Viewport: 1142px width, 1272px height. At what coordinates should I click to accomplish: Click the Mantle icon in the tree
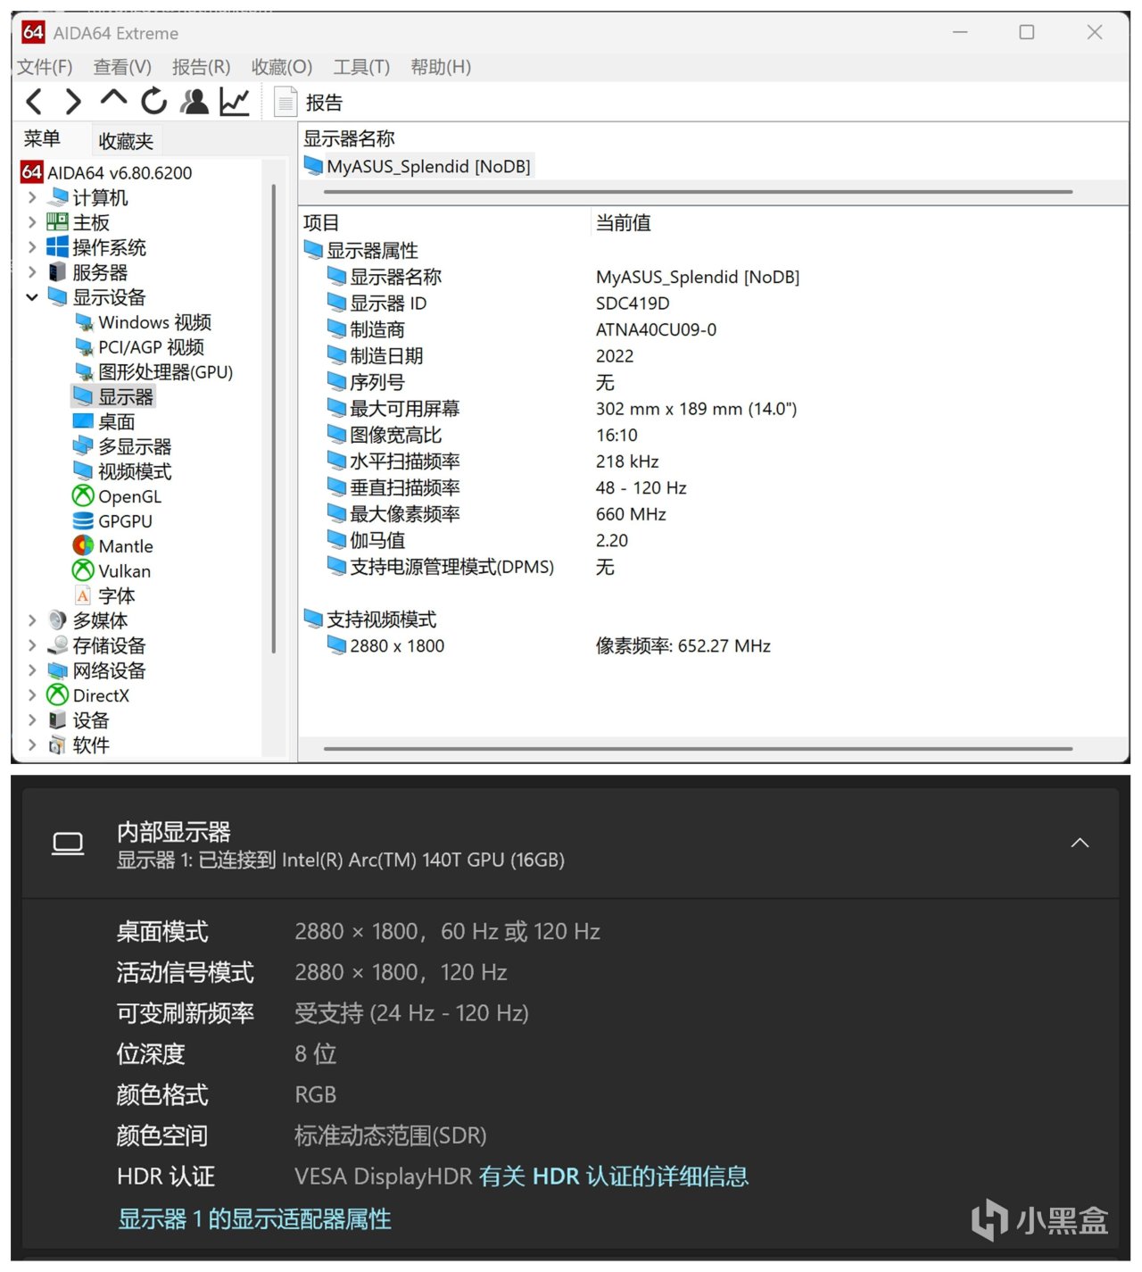[83, 545]
